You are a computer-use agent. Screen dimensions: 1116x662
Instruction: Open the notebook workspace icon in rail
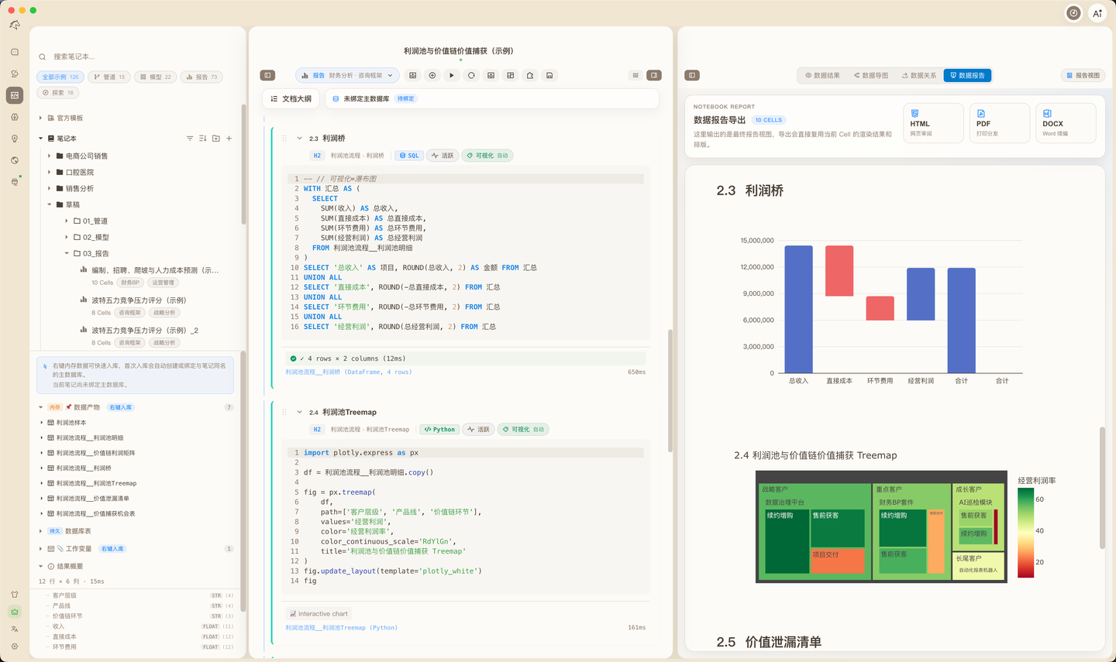[x=15, y=95]
